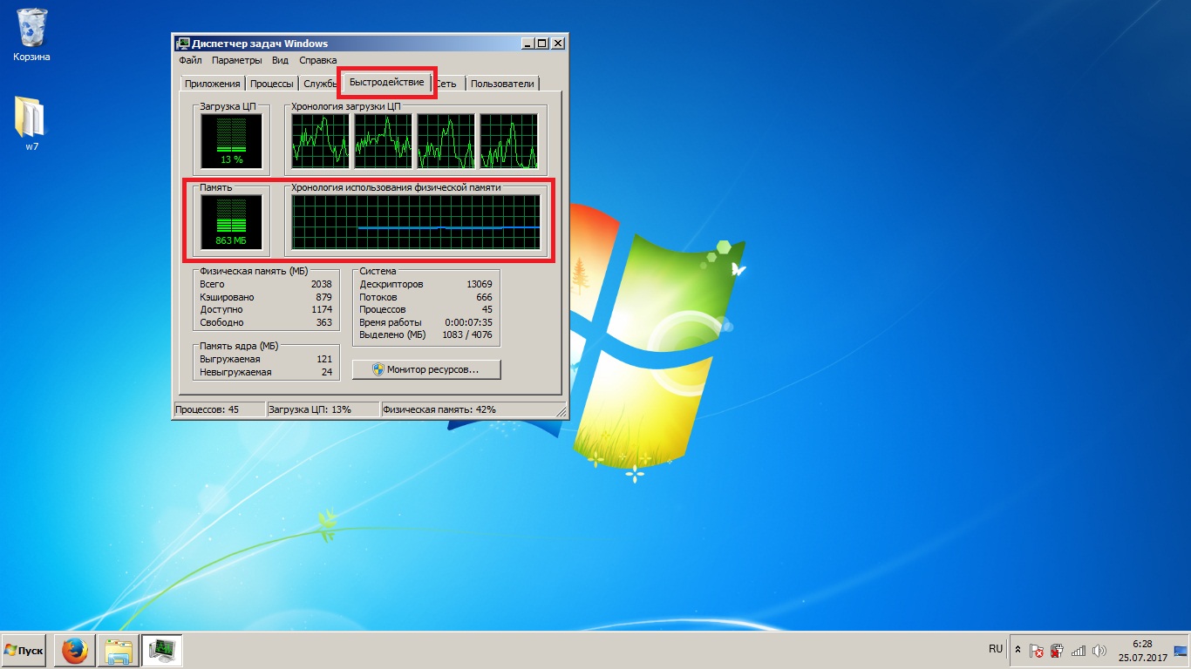The height and width of the screenshot is (669, 1191).
Task: Click the first CPU usage history graph
Action: pyautogui.click(x=320, y=140)
